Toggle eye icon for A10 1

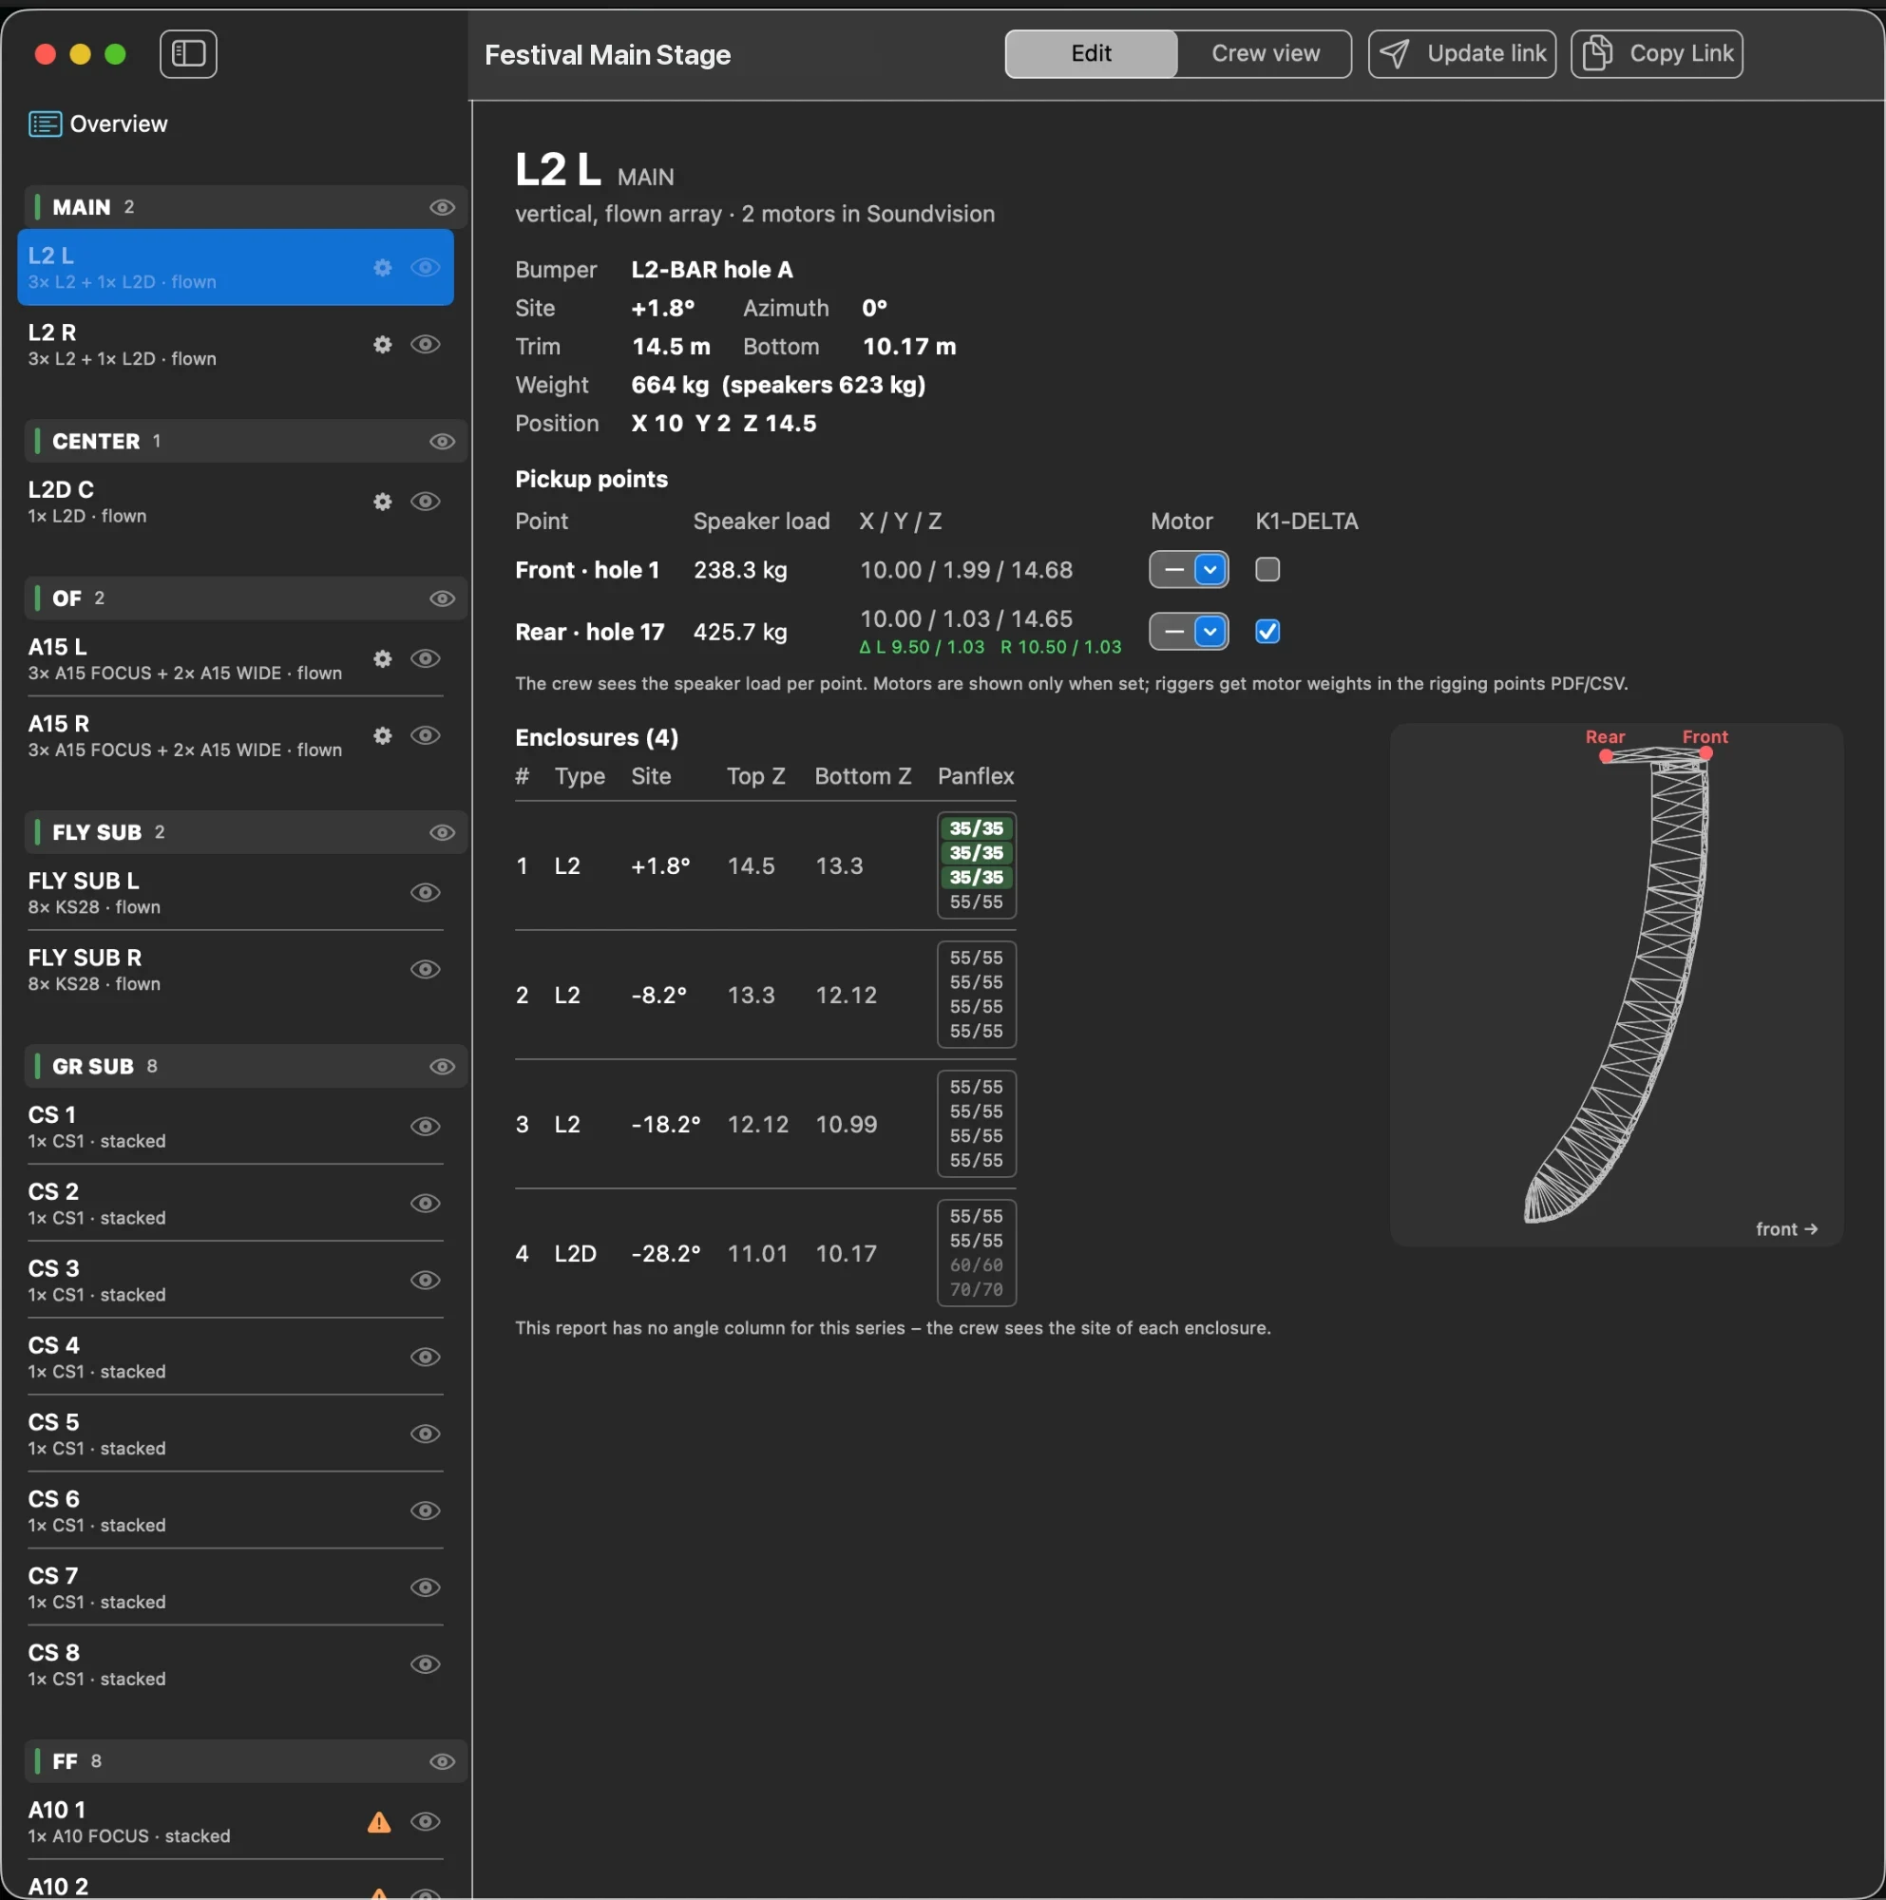(x=425, y=1821)
